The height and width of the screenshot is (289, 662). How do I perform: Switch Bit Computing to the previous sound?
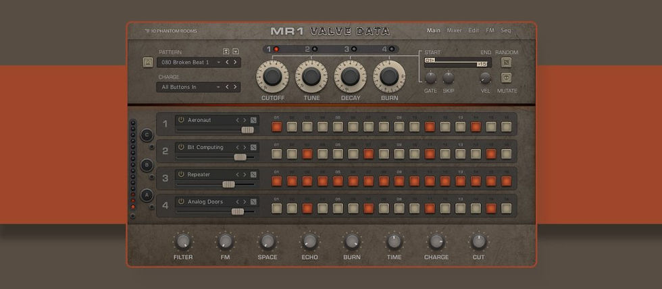coord(237,148)
